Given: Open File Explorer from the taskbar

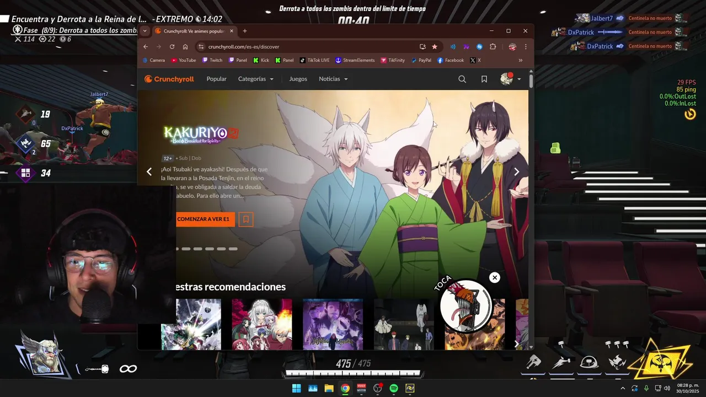Looking at the screenshot, I should 329,388.
